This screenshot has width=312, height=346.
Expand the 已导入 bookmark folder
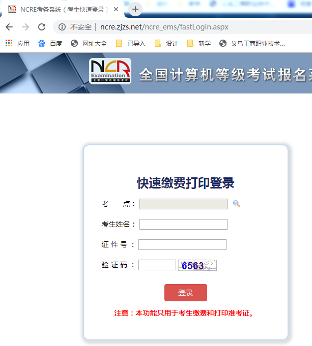(131, 44)
